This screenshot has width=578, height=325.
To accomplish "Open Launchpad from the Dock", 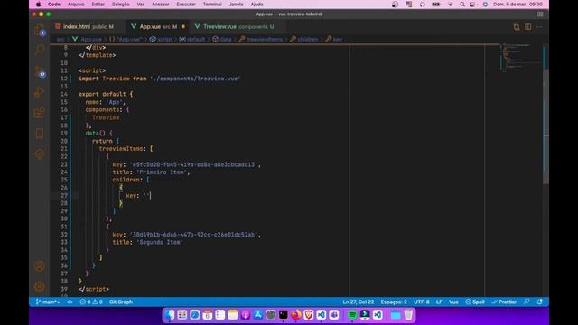I will click(x=182, y=315).
